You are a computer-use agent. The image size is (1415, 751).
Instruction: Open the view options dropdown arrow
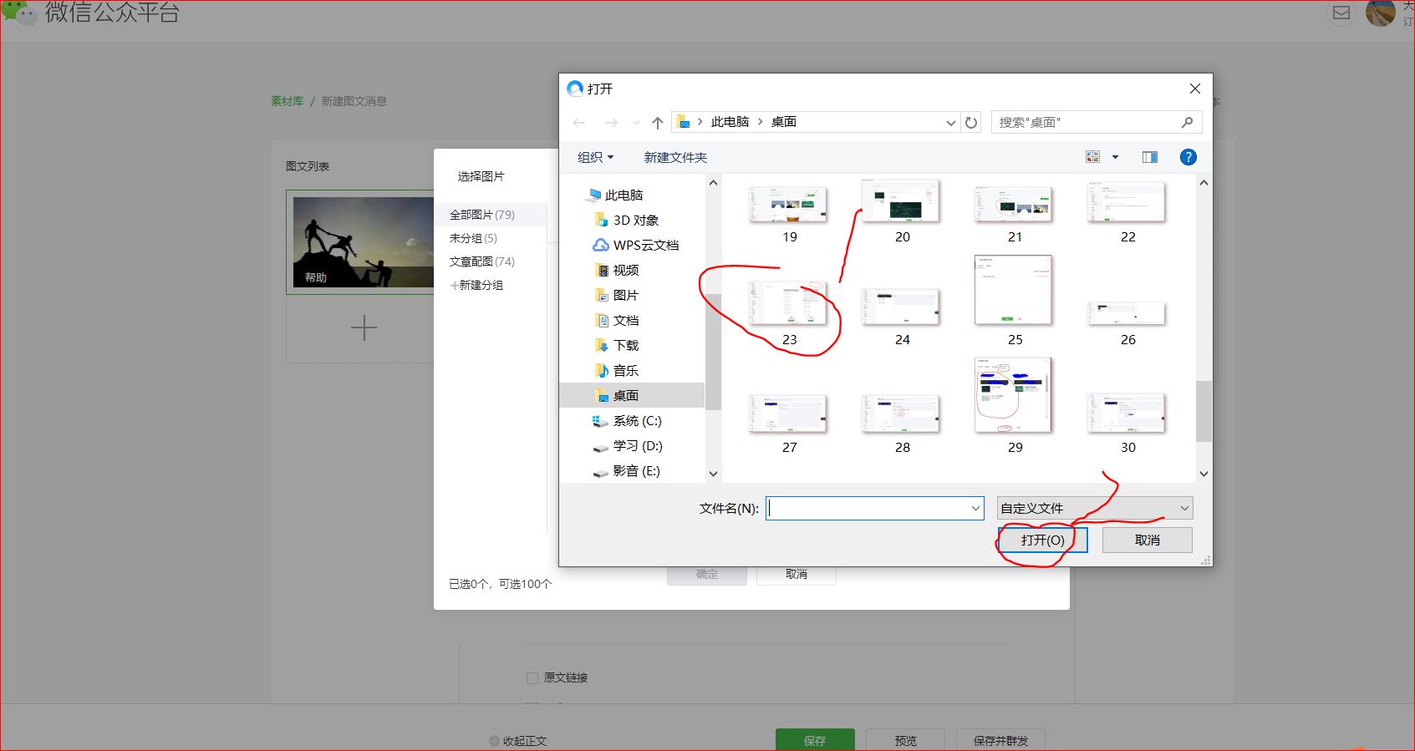[x=1115, y=157]
